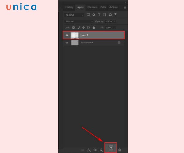Screen dimensions: 184x153
Task: Select the Background layer thumbnail
Action: point(75,43)
